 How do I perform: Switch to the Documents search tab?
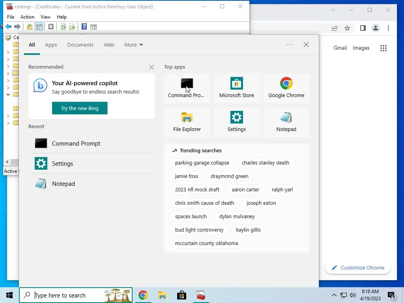[x=80, y=45]
